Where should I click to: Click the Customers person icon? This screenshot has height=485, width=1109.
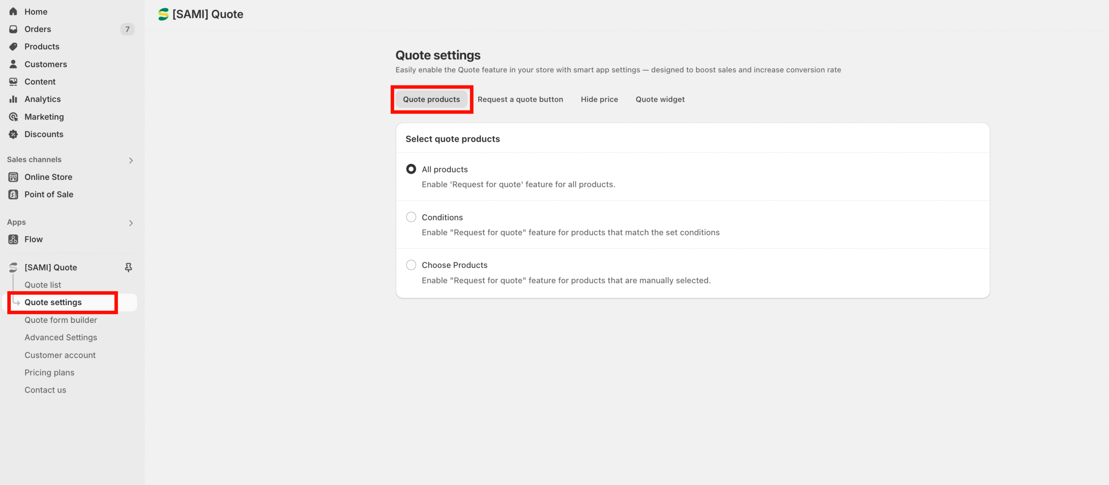click(13, 64)
